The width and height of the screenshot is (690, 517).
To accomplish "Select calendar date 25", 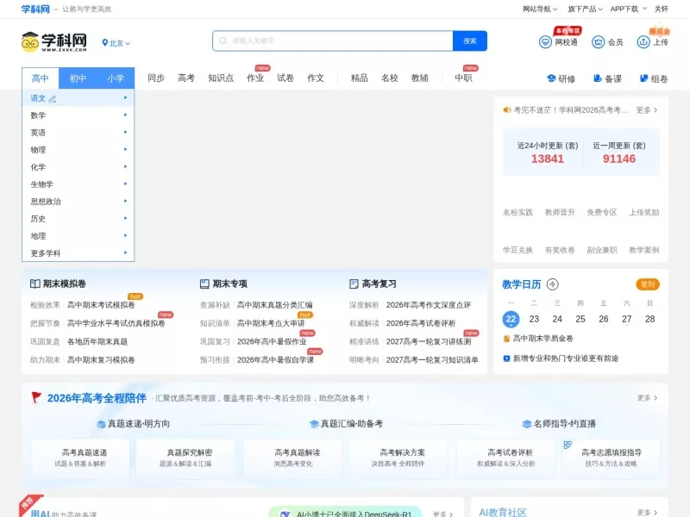I will coord(580,319).
